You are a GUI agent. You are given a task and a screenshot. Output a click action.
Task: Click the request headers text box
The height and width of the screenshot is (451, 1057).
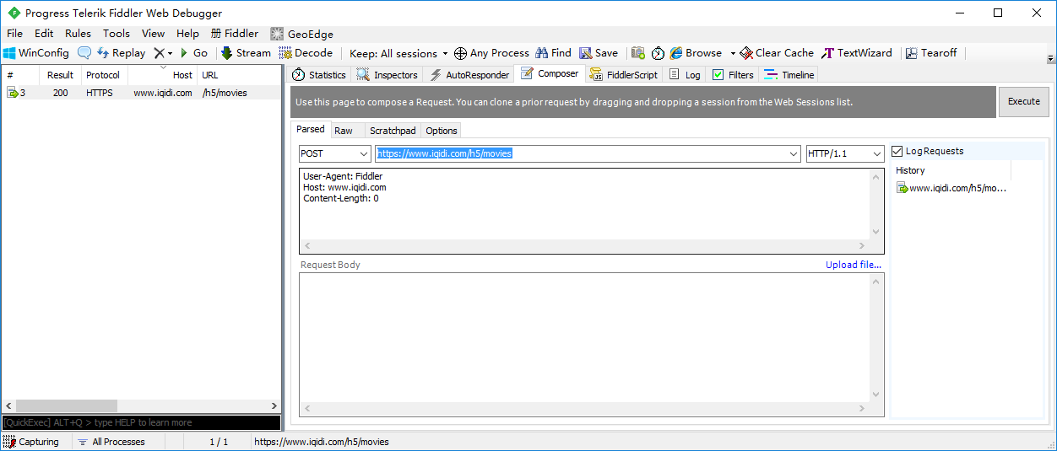click(585, 205)
